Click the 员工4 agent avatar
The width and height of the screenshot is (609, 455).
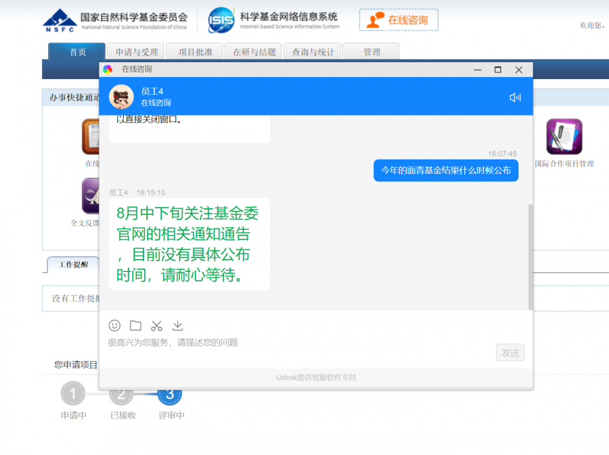coord(121,97)
